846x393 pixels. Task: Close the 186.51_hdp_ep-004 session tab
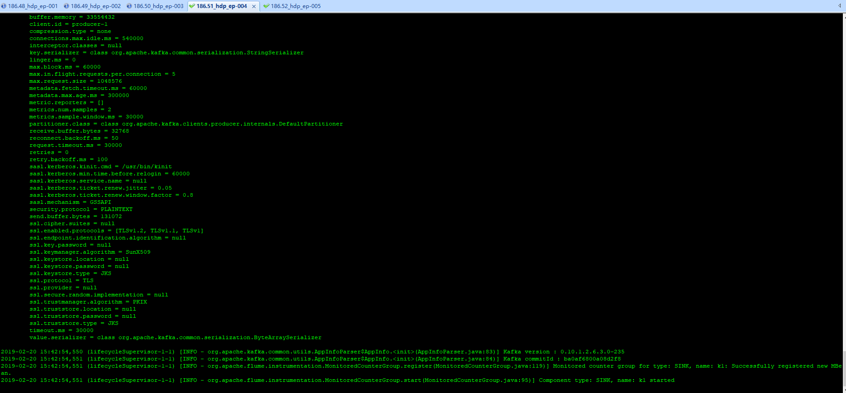[254, 6]
